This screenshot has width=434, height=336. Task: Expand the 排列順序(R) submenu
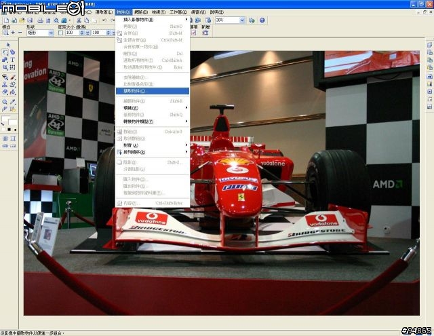tap(152, 152)
